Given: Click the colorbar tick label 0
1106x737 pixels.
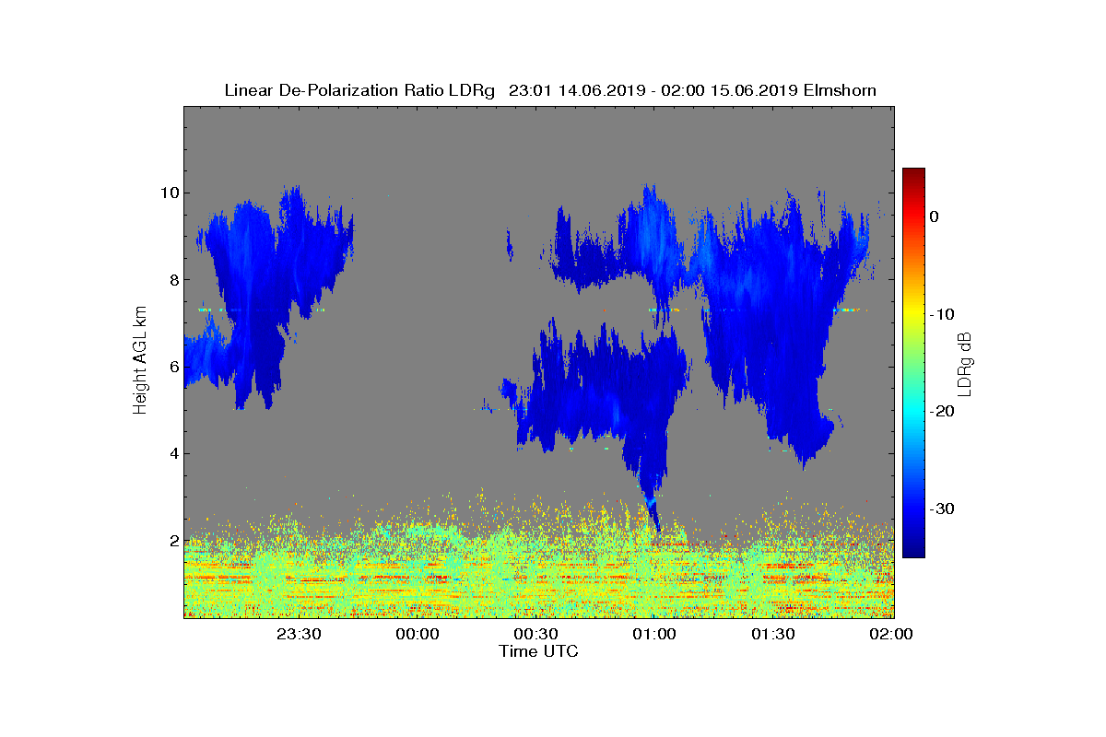Looking at the screenshot, I should [934, 216].
